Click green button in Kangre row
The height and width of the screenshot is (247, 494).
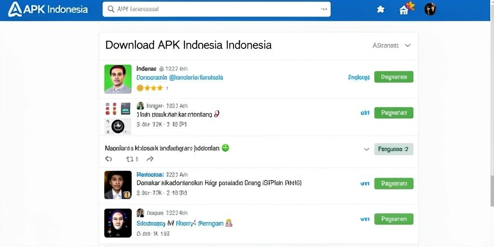click(394, 113)
